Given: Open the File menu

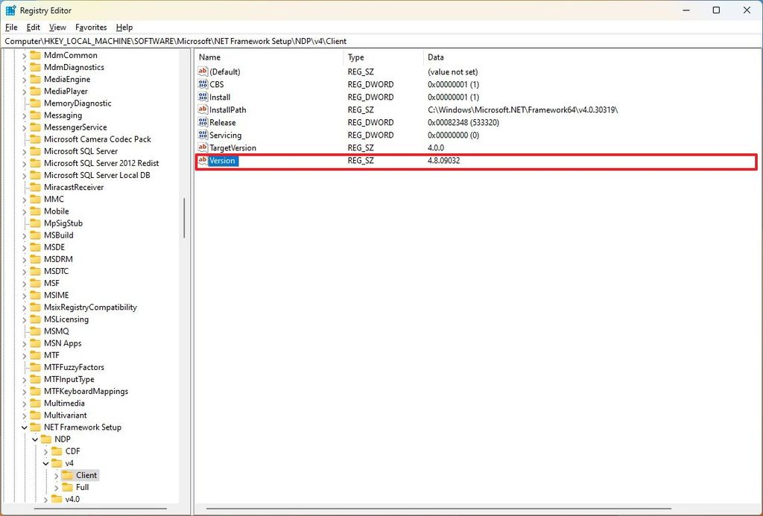Looking at the screenshot, I should (11, 27).
